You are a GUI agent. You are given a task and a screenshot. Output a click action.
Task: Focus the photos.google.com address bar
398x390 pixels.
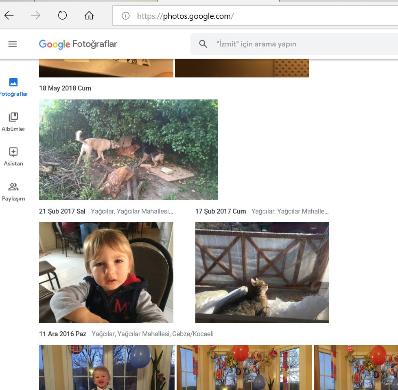coord(255,16)
